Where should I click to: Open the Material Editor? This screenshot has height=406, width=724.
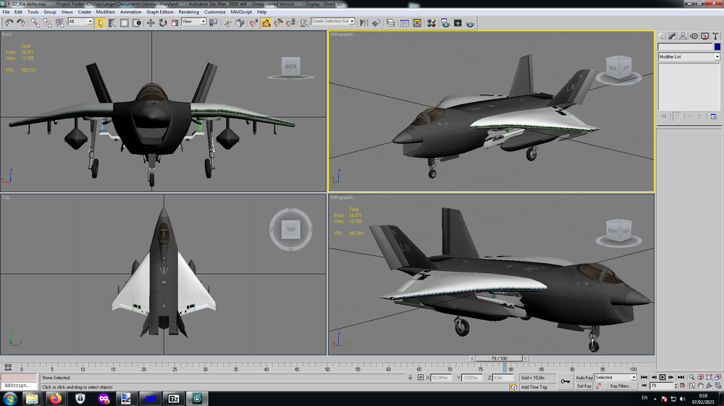pyautogui.click(x=432, y=22)
